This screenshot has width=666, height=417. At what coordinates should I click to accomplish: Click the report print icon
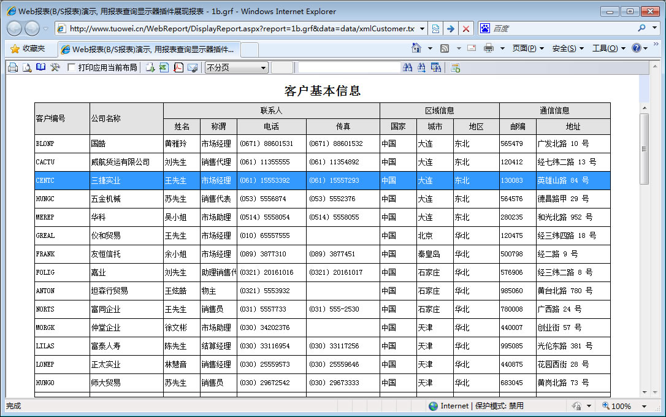click(x=13, y=67)
